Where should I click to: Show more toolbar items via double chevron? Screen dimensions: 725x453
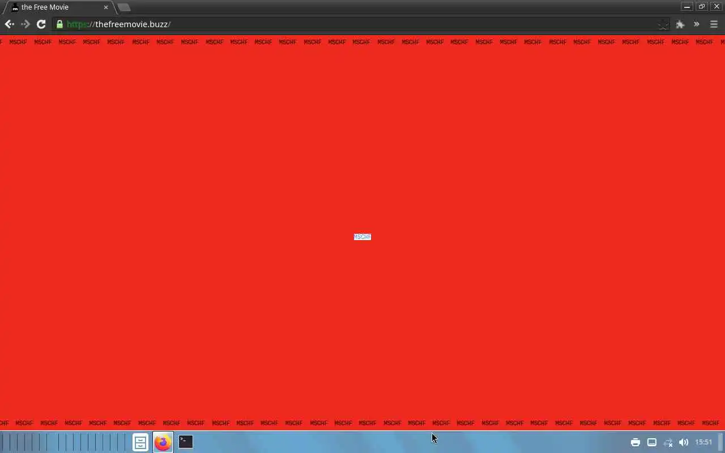pyautogui.click(x=697, y=24)
